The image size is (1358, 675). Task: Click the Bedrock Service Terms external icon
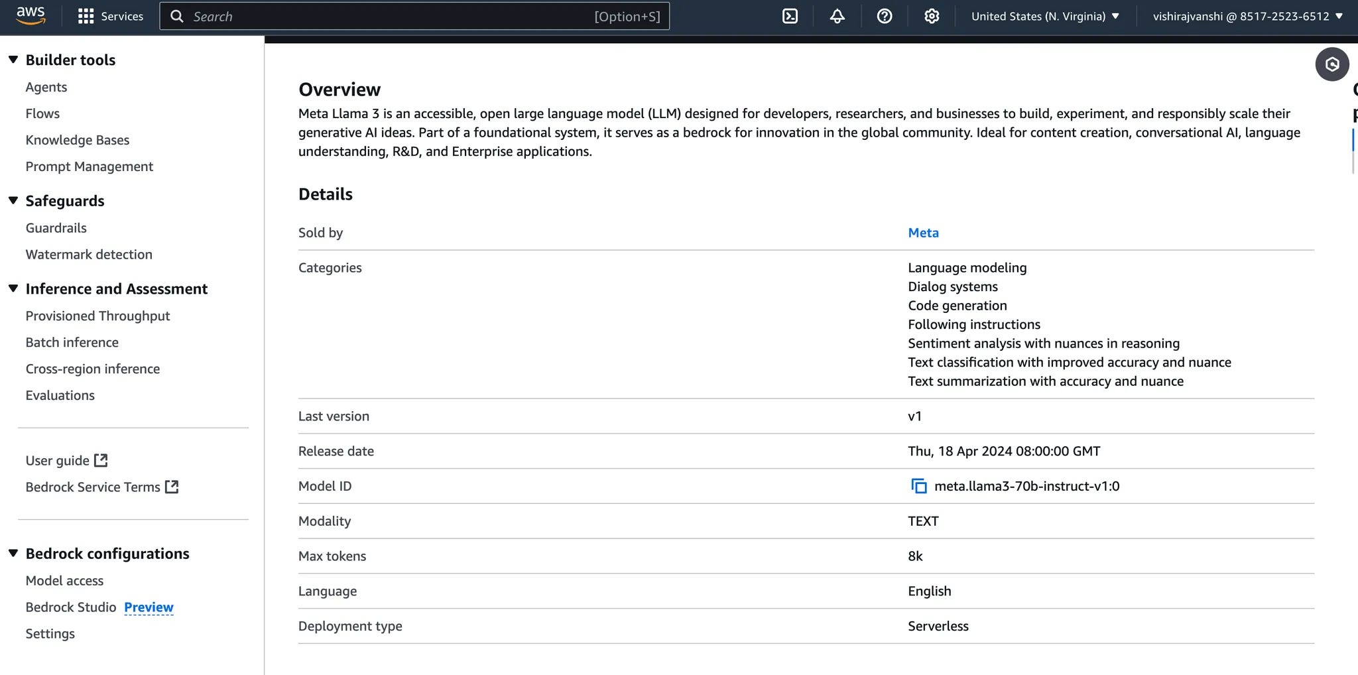[172, 487]
